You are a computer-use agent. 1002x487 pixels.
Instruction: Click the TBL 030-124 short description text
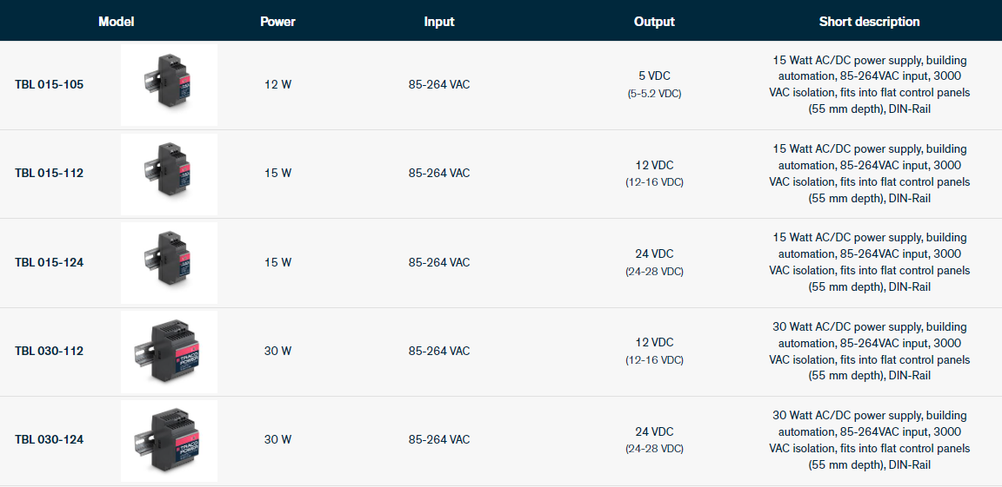click(x=869, y=440)
